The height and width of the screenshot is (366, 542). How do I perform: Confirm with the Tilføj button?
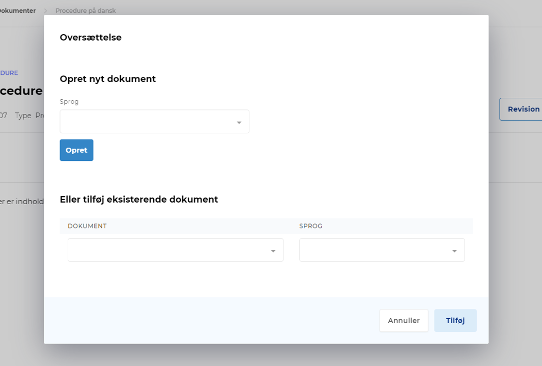pos(455,321)
